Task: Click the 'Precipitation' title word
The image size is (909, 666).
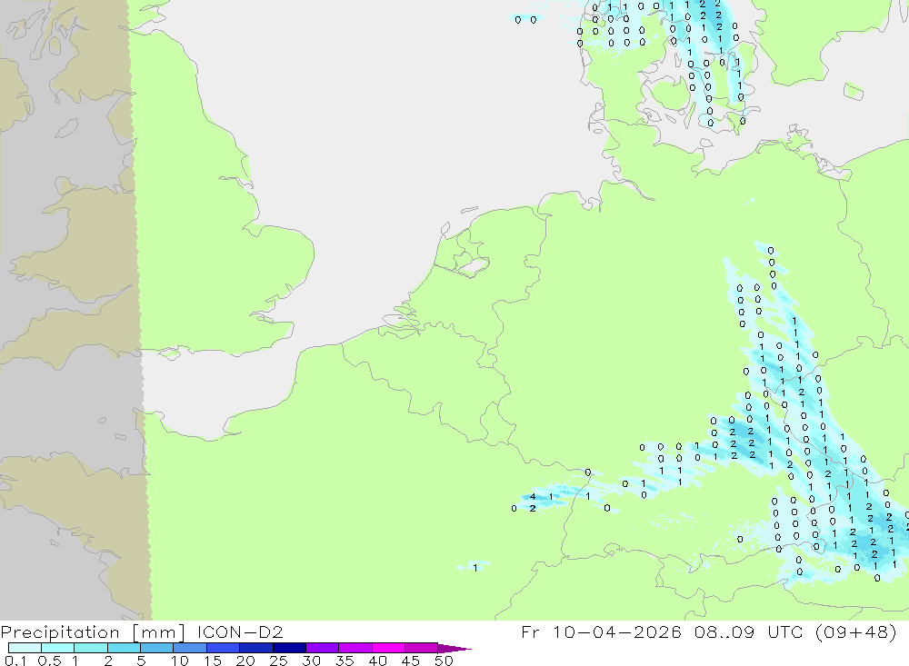Action: coord(60,632)
